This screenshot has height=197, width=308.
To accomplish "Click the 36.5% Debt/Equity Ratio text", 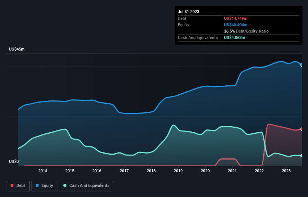I will 246,31.
